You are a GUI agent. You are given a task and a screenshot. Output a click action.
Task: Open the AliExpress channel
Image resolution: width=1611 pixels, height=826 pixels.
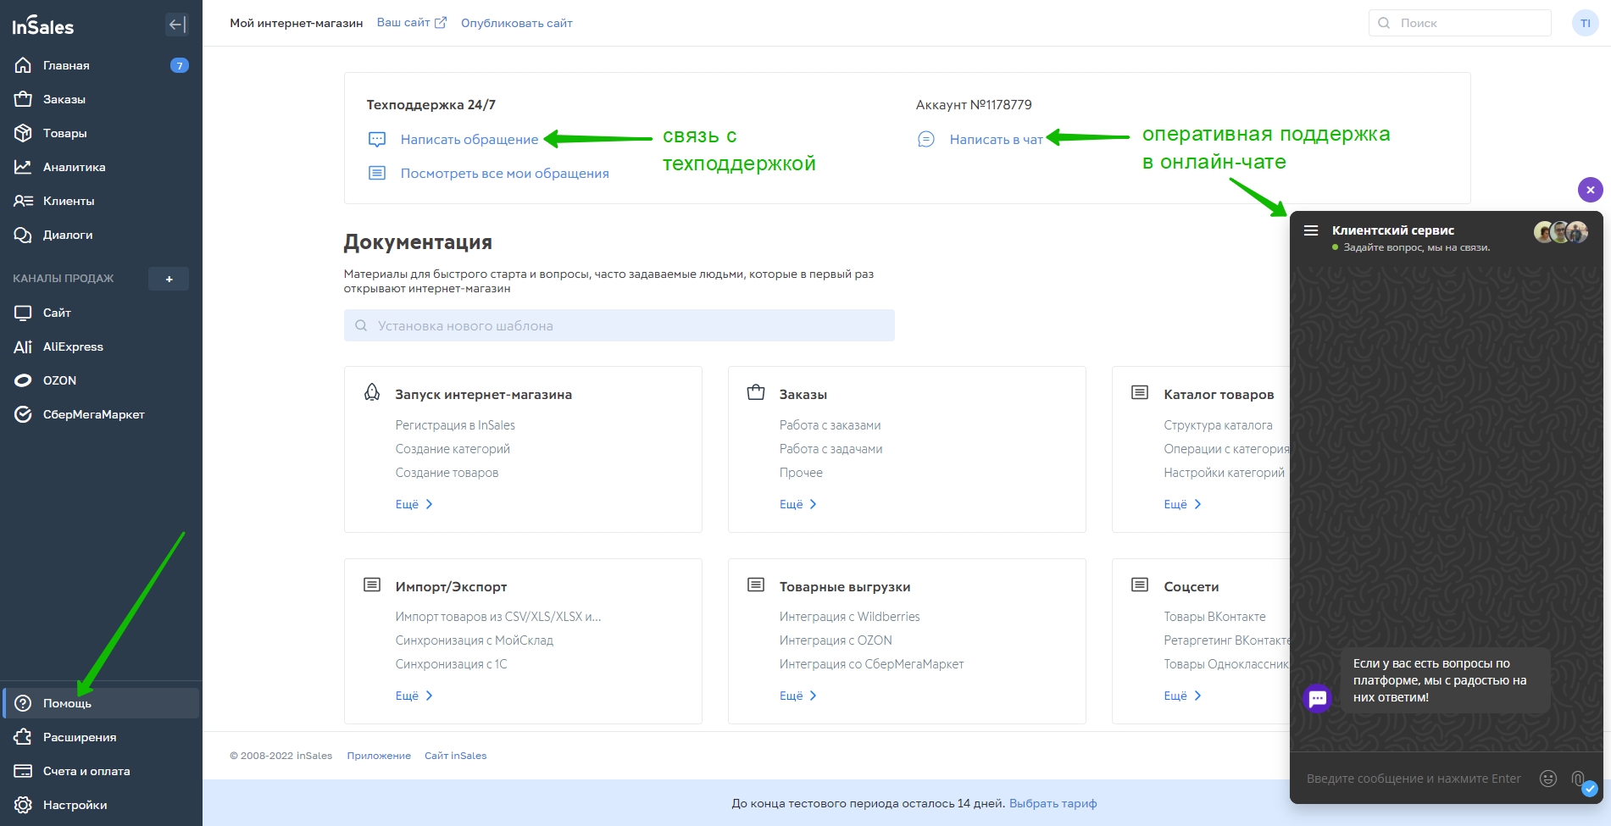coord(101,346)
